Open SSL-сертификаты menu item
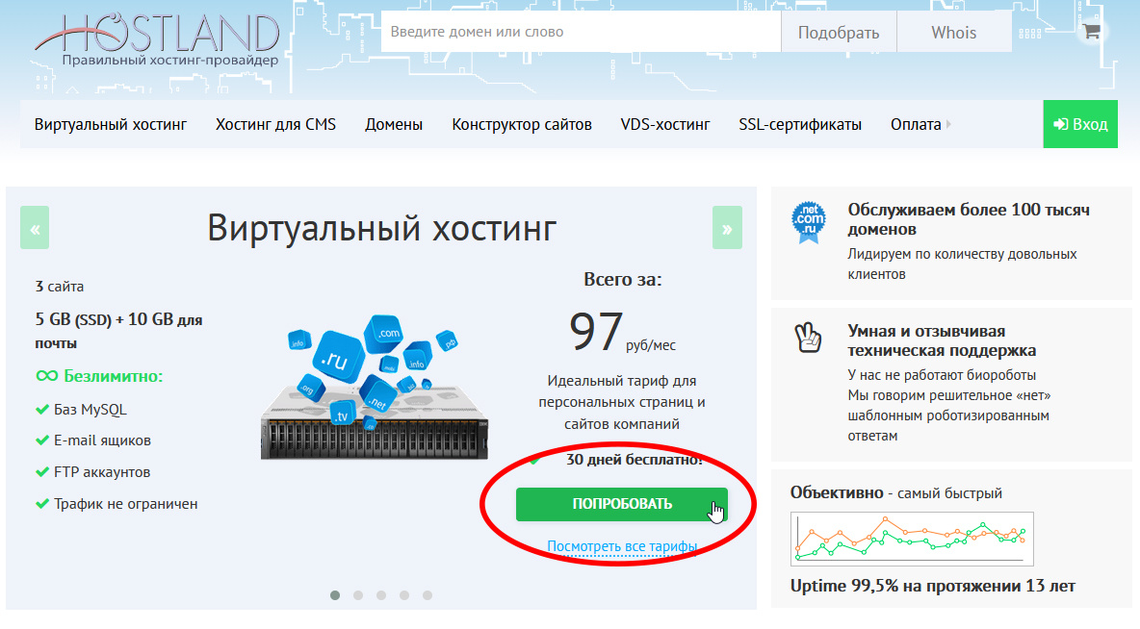Screen dimensions: 1140x629 point(800,124)
